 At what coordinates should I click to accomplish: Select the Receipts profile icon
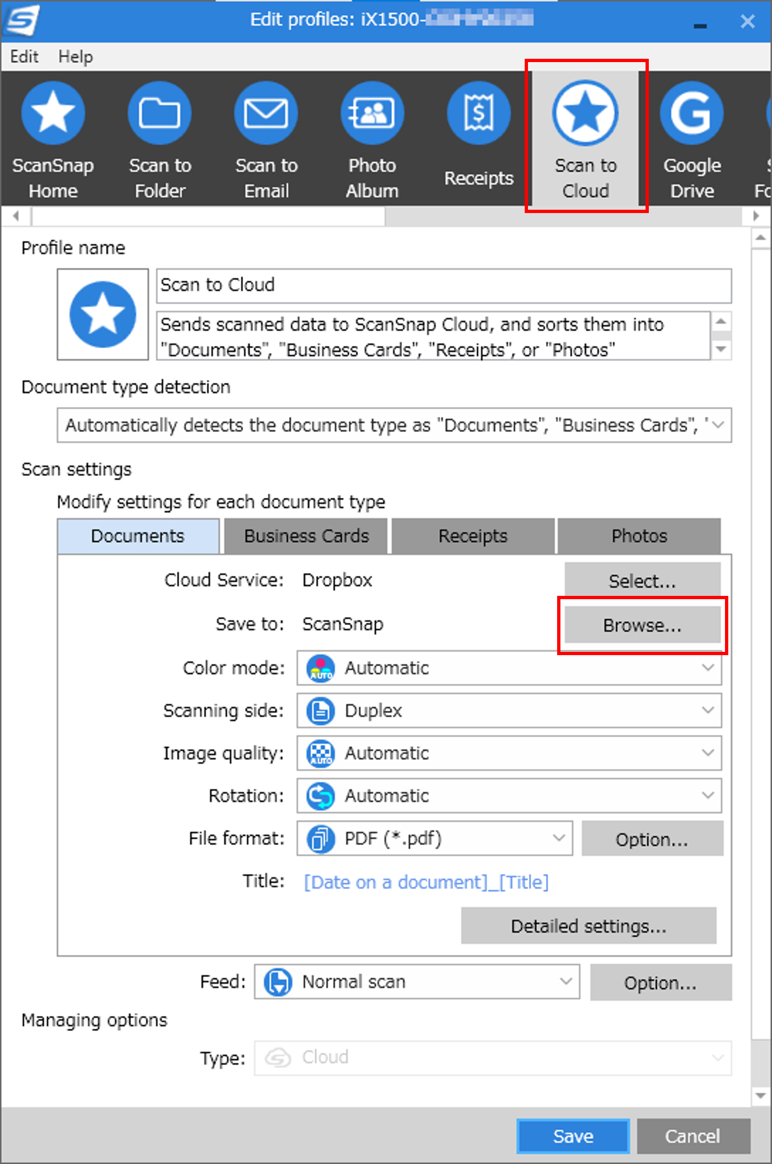tap(479, 113)
